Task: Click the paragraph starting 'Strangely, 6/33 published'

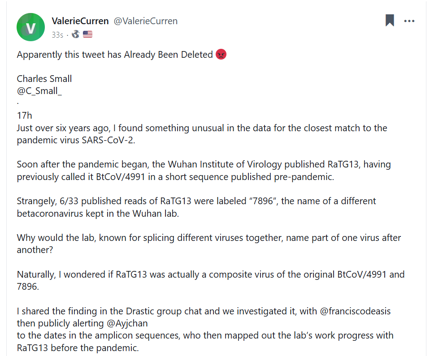Action: click(196, 207)
